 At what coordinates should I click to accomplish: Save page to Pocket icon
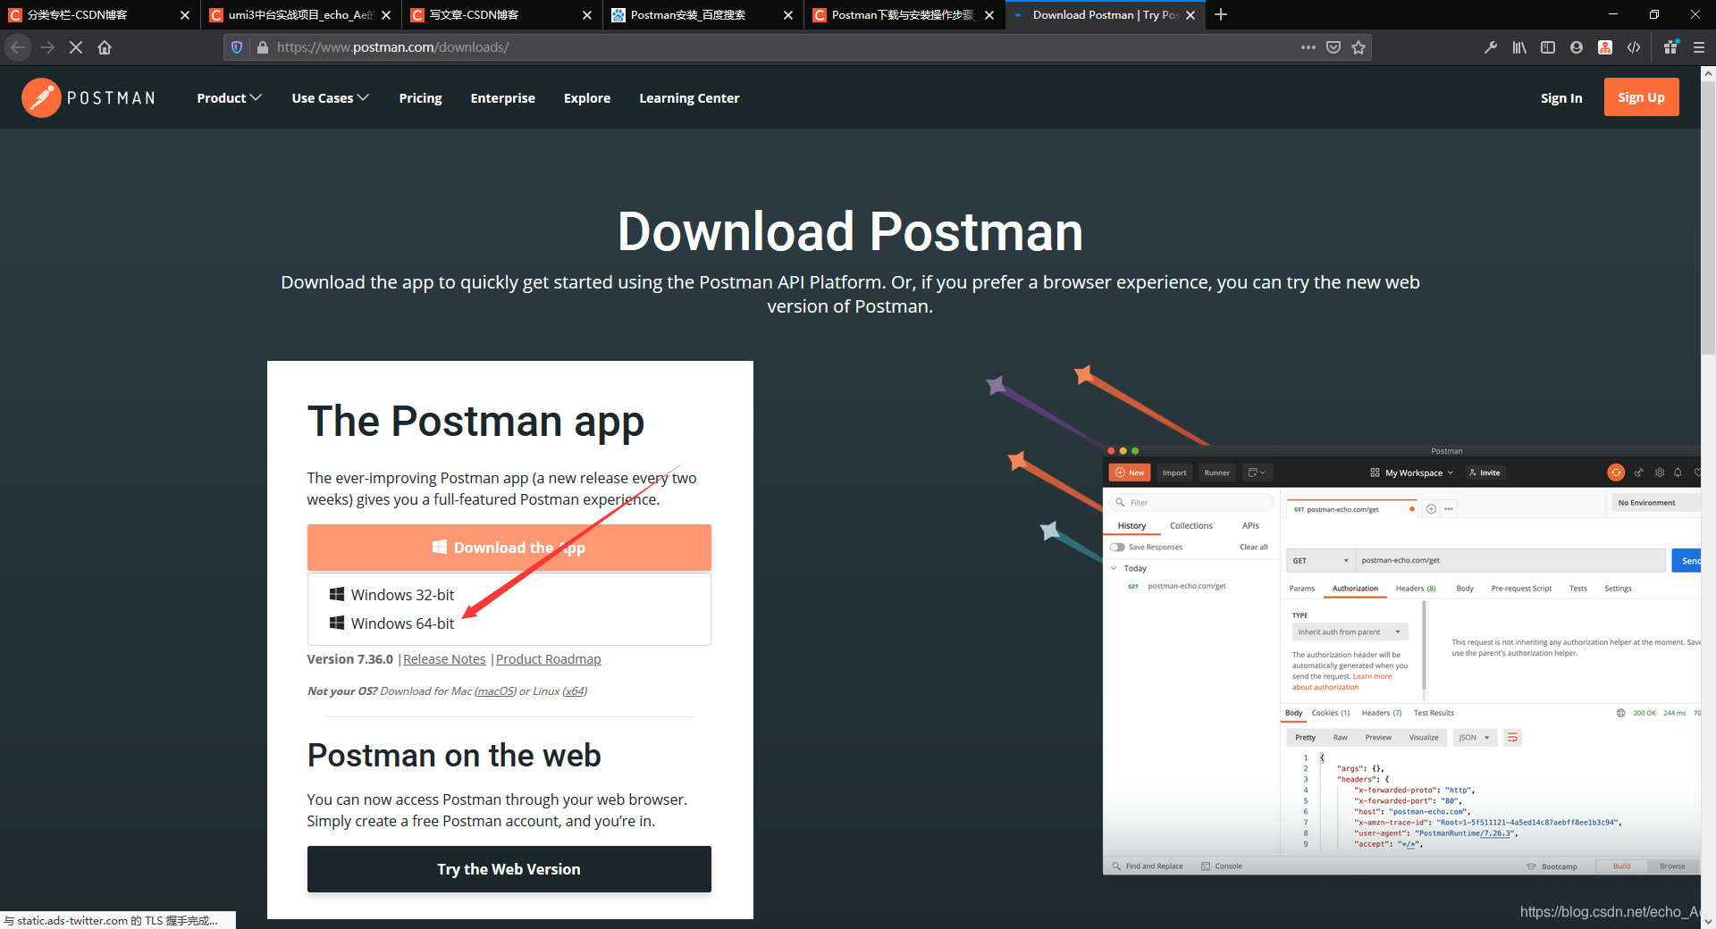(1333, 47)
